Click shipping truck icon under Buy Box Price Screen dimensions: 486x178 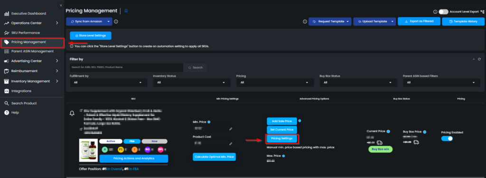point(417,142)
